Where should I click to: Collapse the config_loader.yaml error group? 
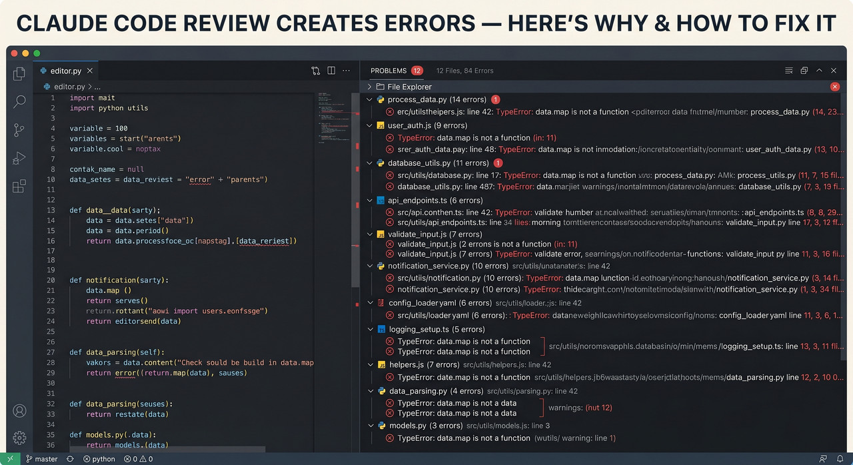click(370, 302)
